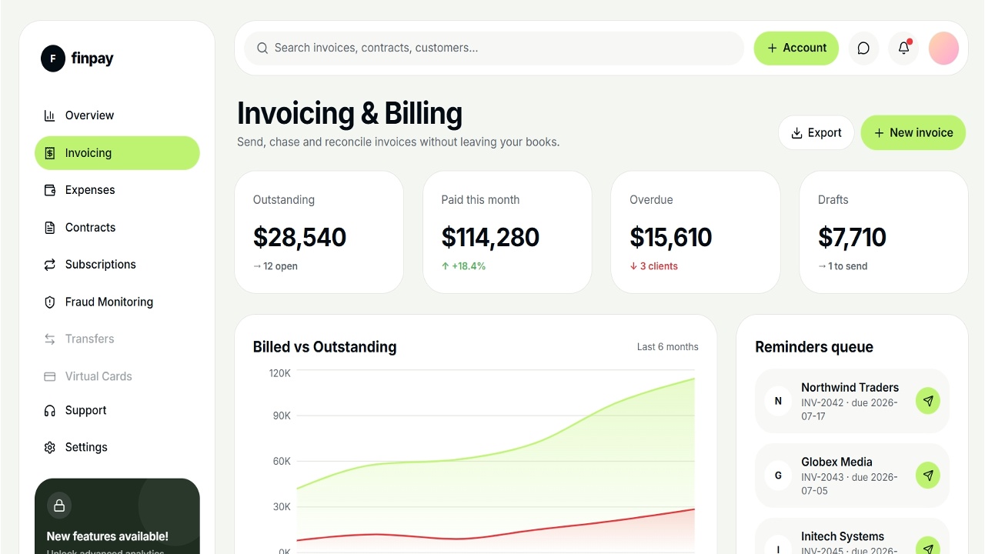
Task: Click the Transfers arrows icon
Action: [50, 339]
